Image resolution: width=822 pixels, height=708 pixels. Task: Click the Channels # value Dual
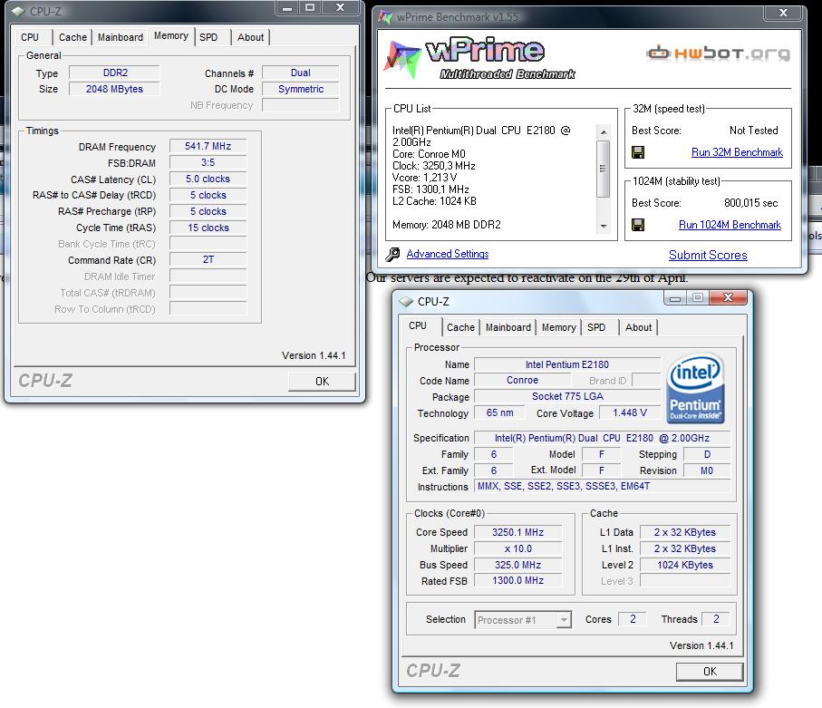tap(301, 73)
